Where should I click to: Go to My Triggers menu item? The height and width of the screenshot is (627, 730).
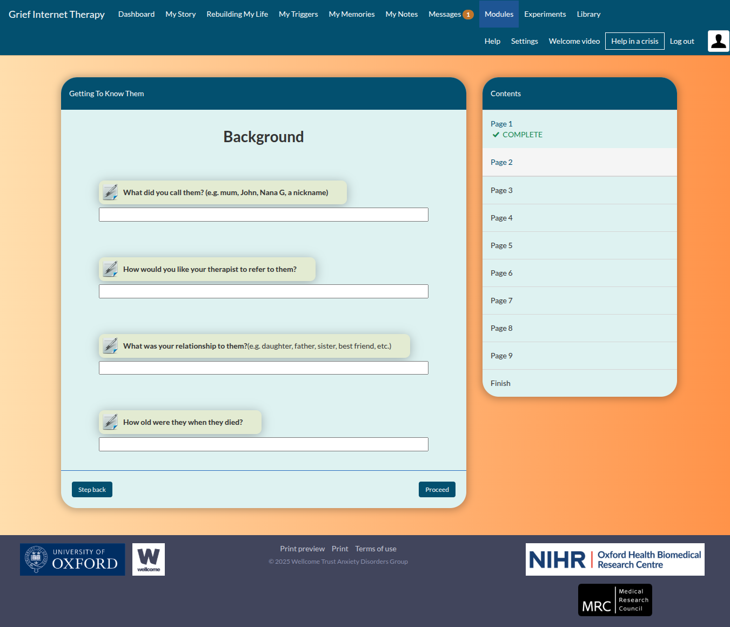coord(298,14)
